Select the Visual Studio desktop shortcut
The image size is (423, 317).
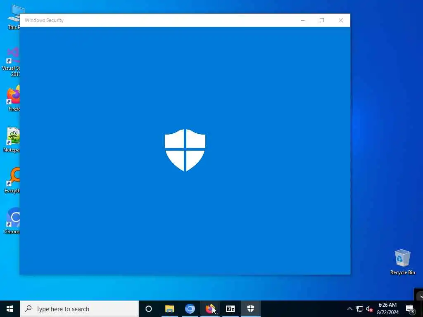pyautogui.click(x=11, y=62)
